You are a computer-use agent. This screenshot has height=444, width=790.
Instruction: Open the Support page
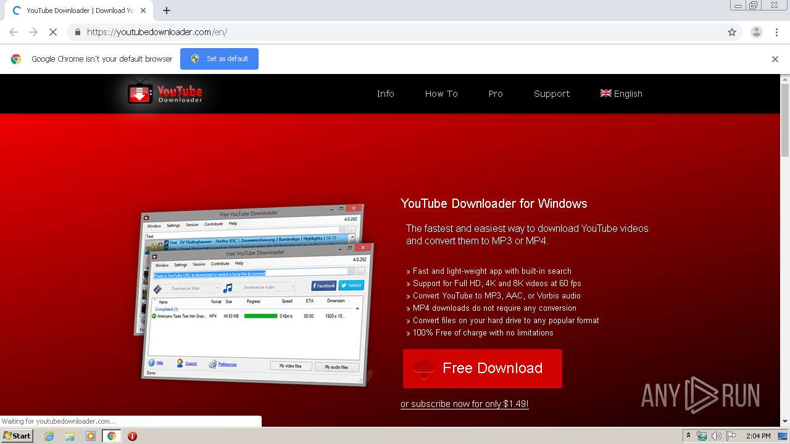coord(552,94)
